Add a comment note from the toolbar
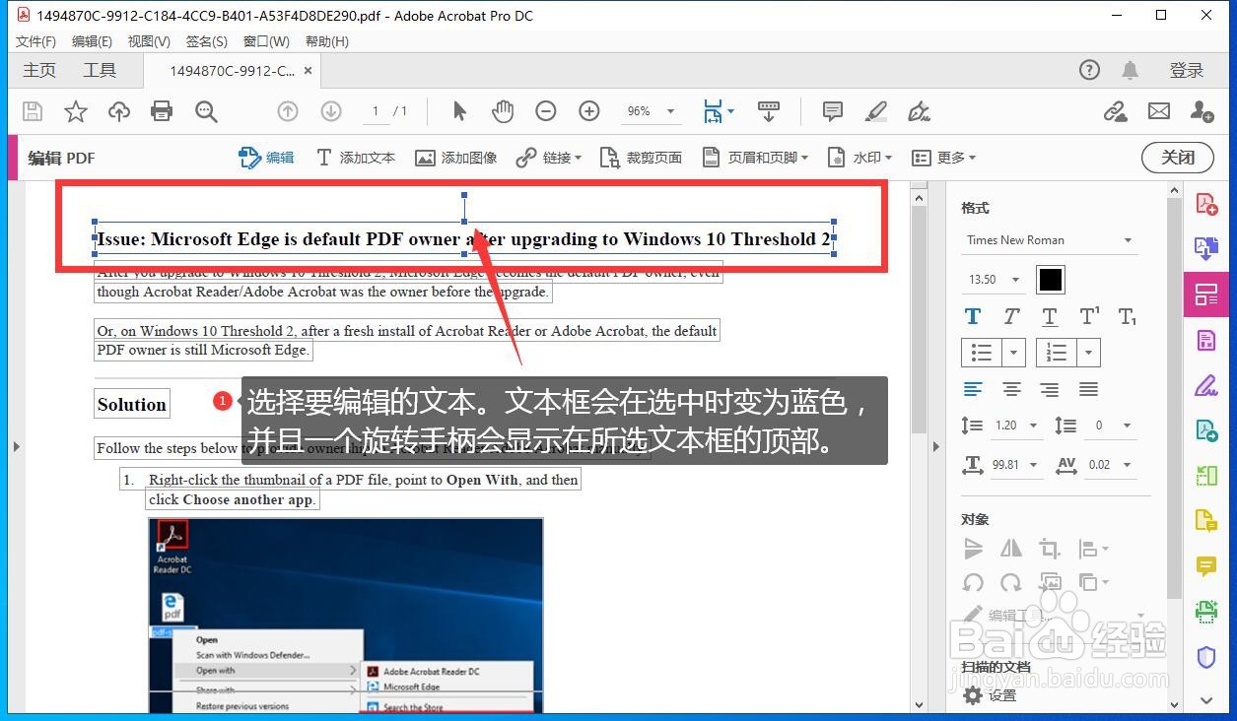This screenshot has width=1237, height=721. pyautogui.click(x=833, y=111)
